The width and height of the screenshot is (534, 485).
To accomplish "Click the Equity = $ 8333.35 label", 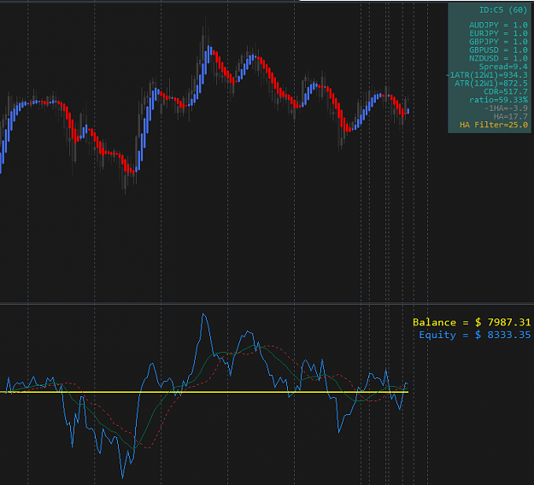I will point(474,335).
